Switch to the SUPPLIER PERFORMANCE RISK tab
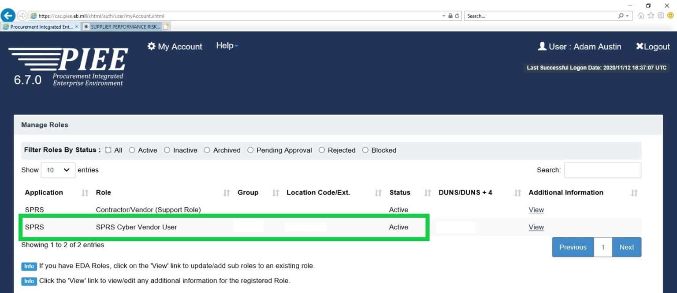This screenshot has width=677, height=293. pos(122,26)
